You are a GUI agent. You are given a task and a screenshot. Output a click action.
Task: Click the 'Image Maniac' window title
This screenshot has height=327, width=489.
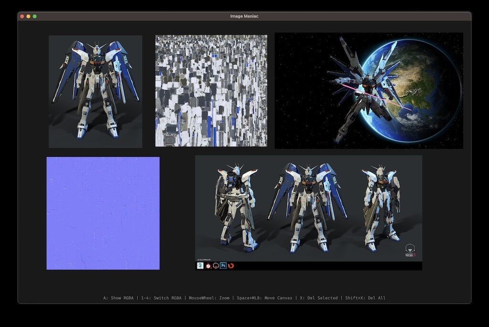click(x=244, y=16)
